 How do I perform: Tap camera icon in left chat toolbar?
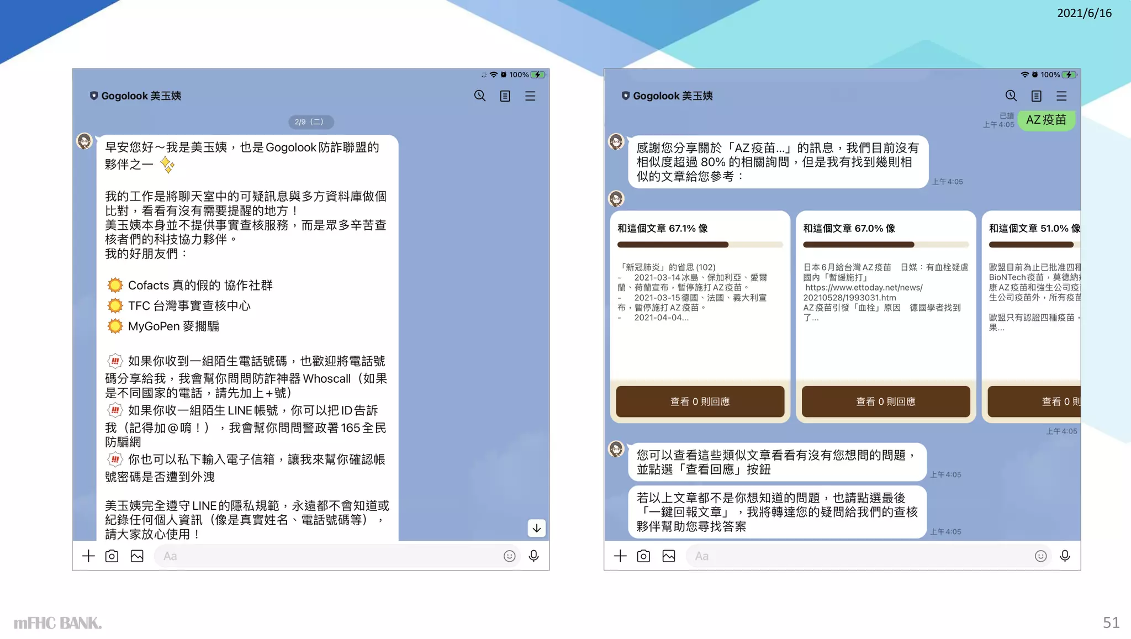point(112,556)
